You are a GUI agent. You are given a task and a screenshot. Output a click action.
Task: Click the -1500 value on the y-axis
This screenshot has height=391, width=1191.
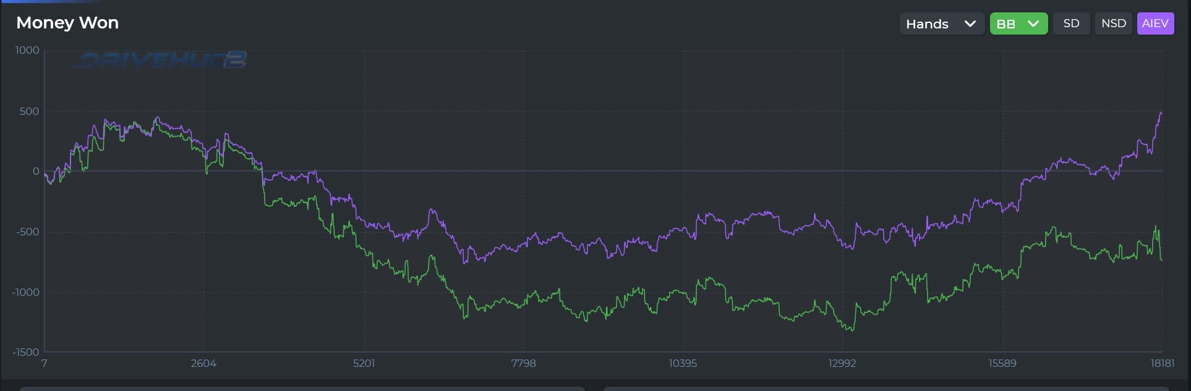tap(25, 352)
